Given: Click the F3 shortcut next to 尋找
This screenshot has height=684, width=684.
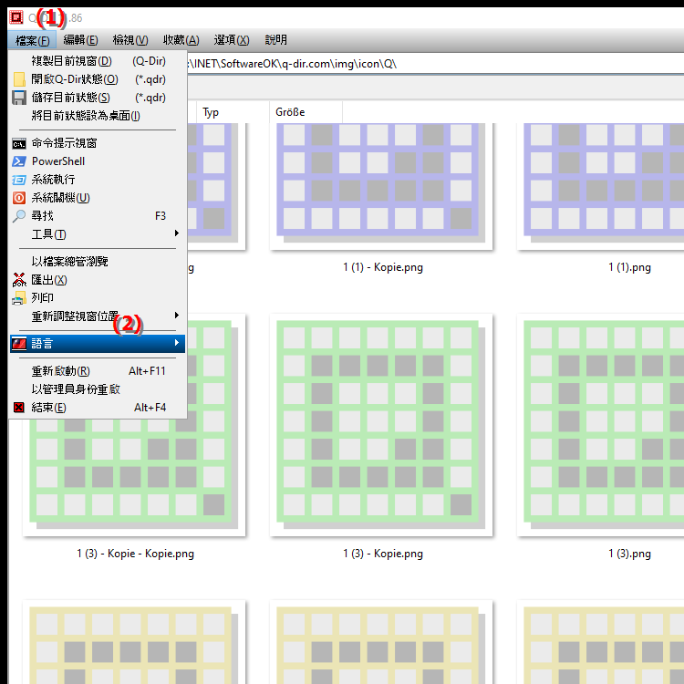Looking at the screenshot, I should click(161, 216).
